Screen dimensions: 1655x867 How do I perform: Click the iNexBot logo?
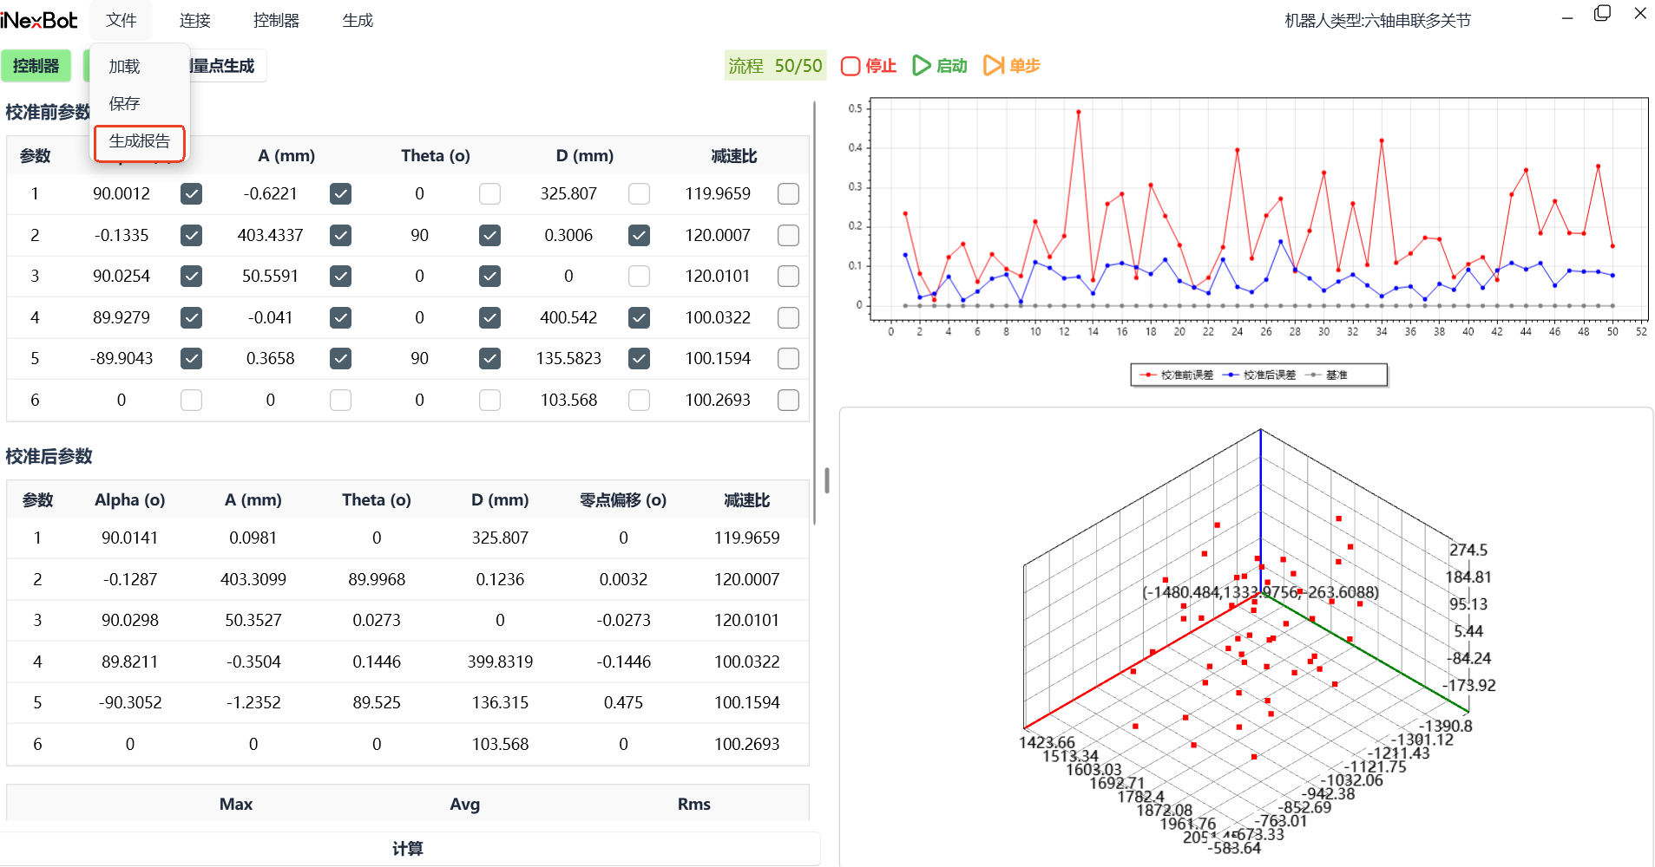click(39, 20)
